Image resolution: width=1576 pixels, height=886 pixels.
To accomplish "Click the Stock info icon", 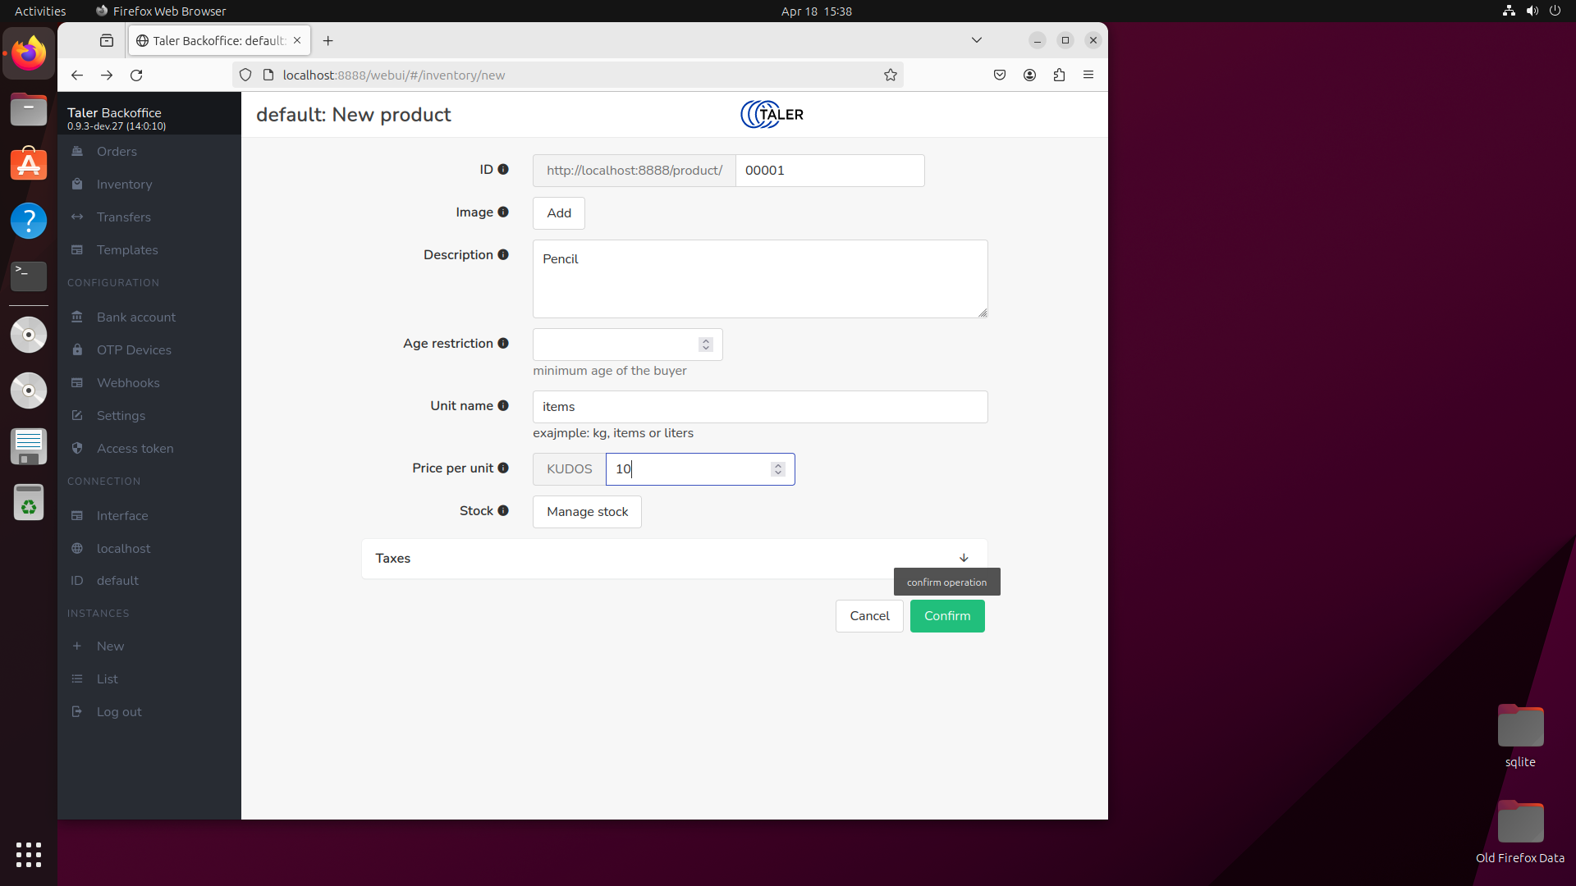I will 503,511.
